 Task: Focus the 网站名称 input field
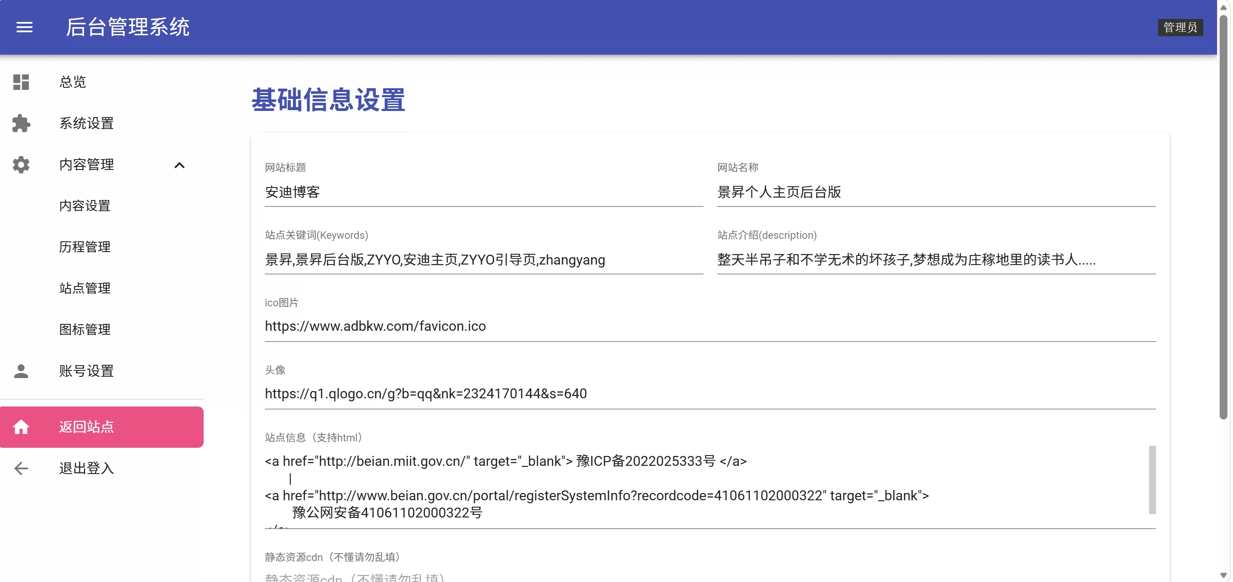(936, 192)
